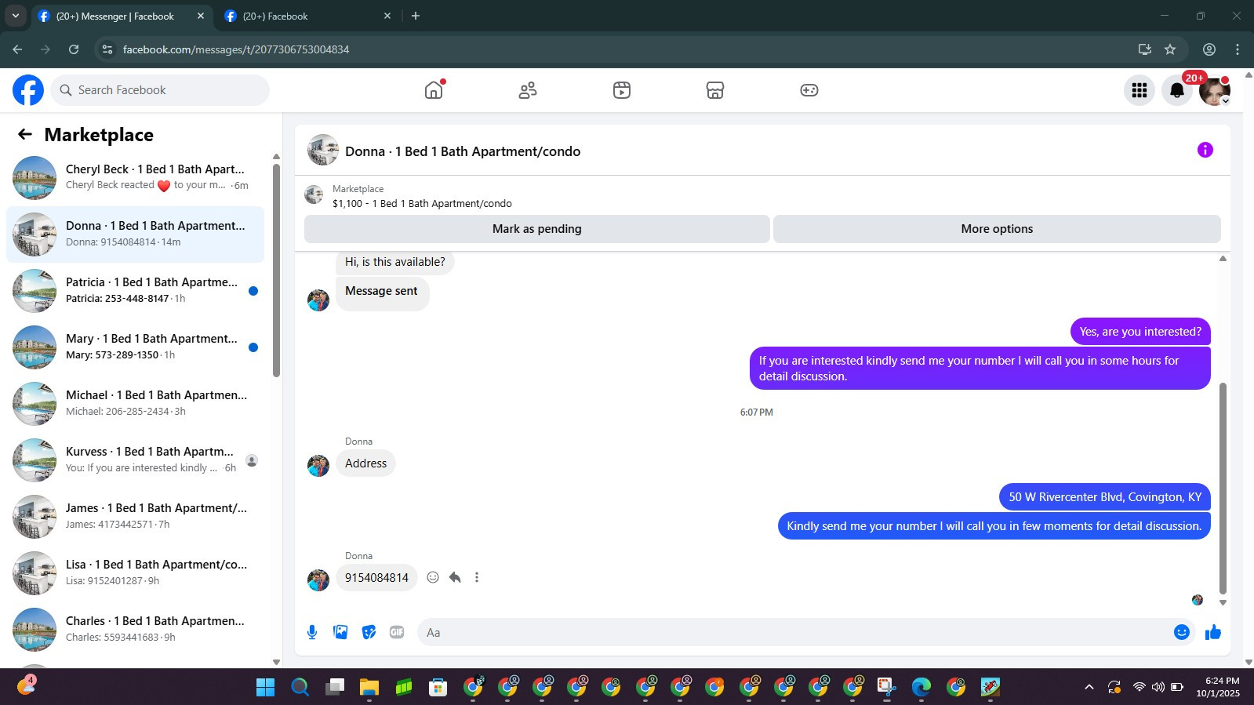Viewport: 1254px width, 705px height.
Task: Open the account menu from the profile picture
Action: (1215, 90)
